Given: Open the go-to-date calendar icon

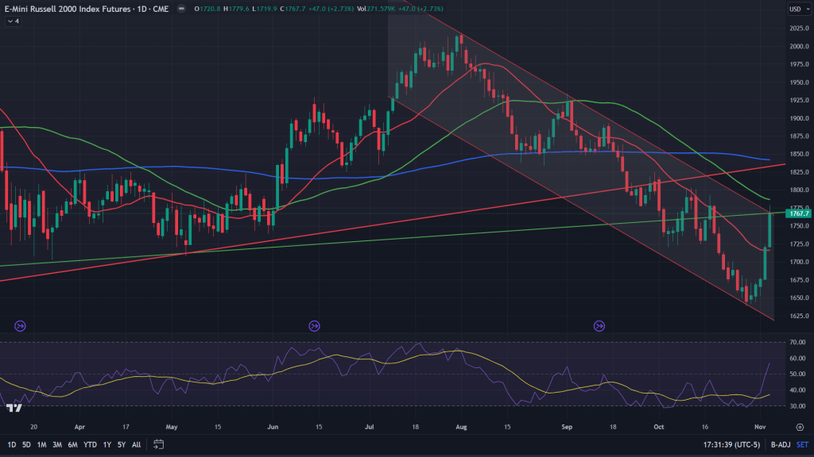Looking at the screenshot, I should point(159,444).
